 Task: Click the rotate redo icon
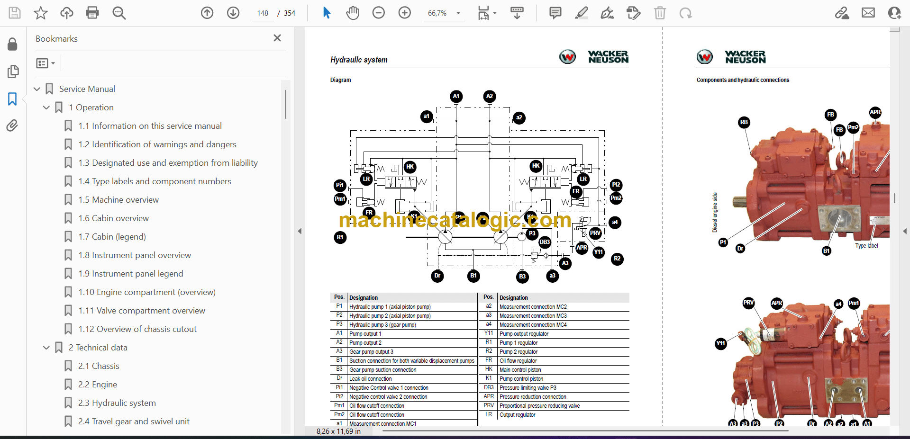685,13
